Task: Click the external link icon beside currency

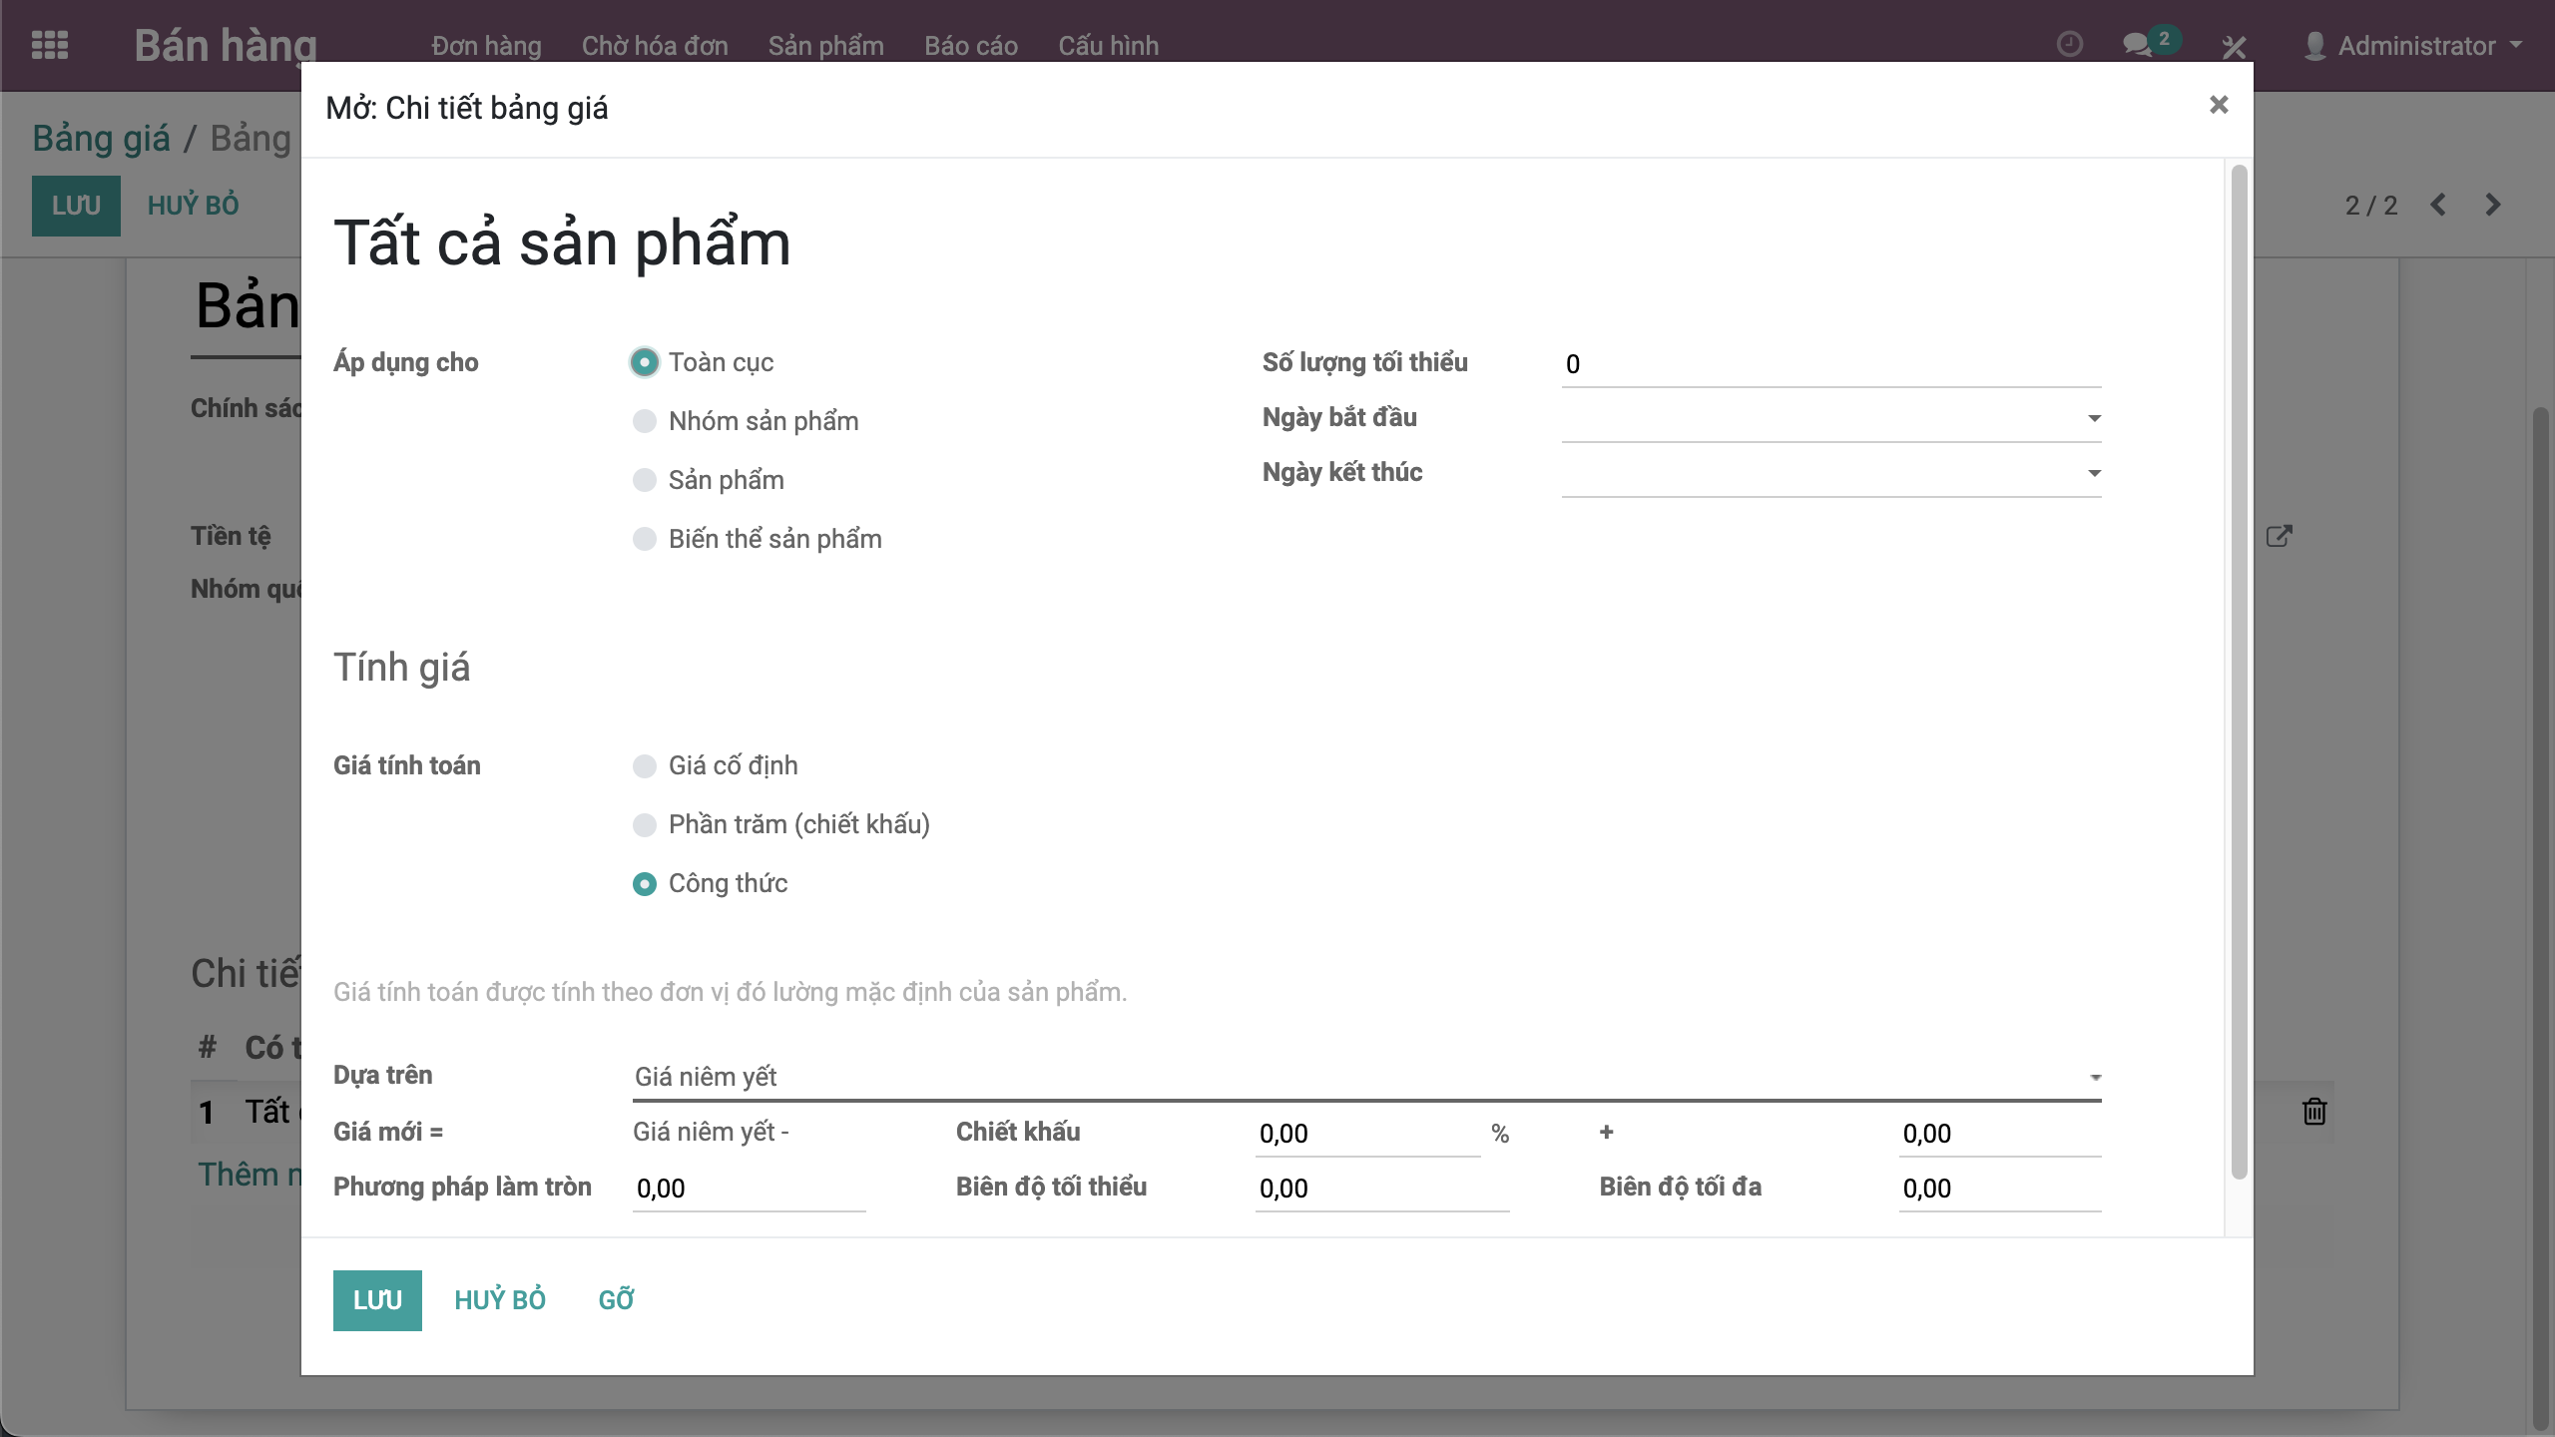Action: (2279, 537)
